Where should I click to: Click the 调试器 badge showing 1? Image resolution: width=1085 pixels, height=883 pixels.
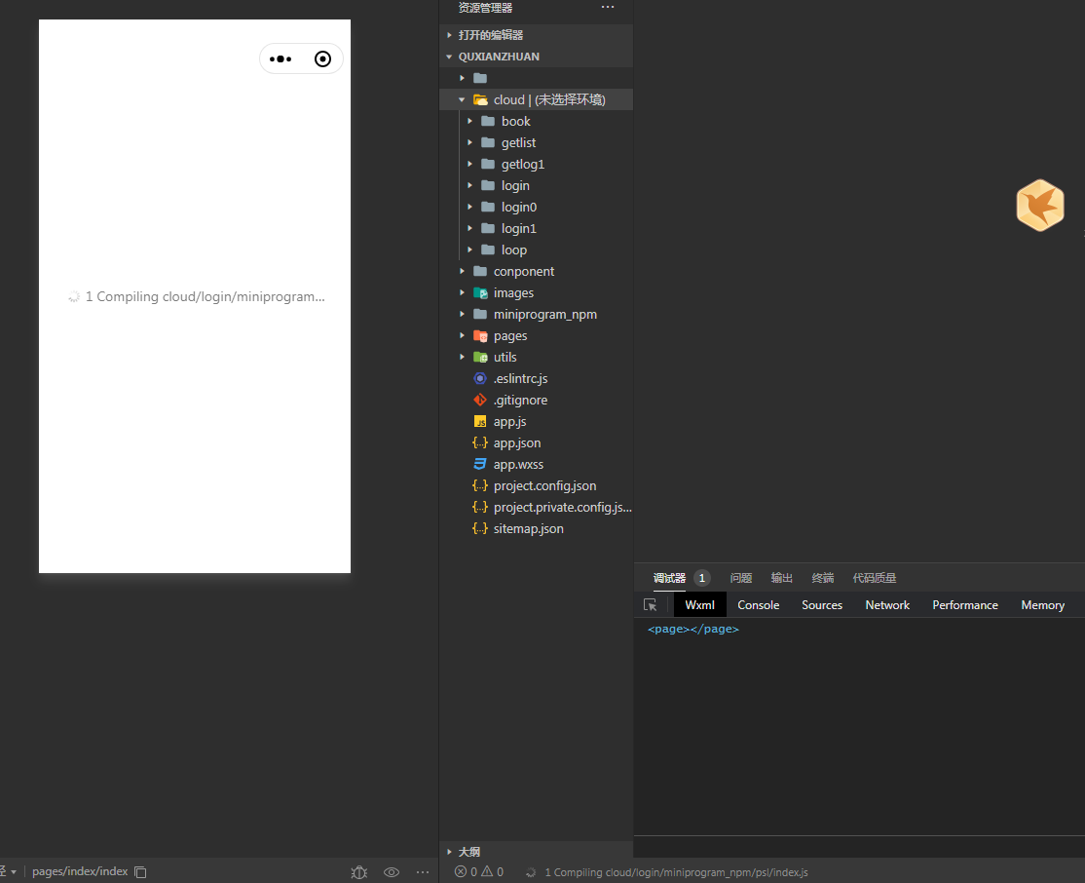(701, 578)
